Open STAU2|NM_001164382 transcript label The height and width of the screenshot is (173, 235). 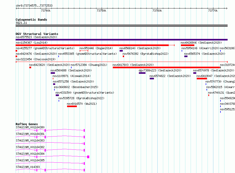tap(30, 147)
